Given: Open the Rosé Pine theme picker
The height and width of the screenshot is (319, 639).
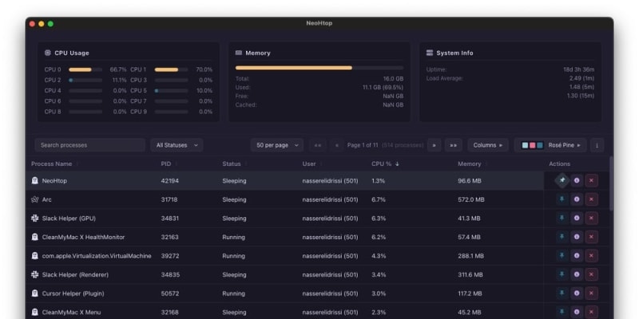Looking at the screenshot, I should 550,145.
